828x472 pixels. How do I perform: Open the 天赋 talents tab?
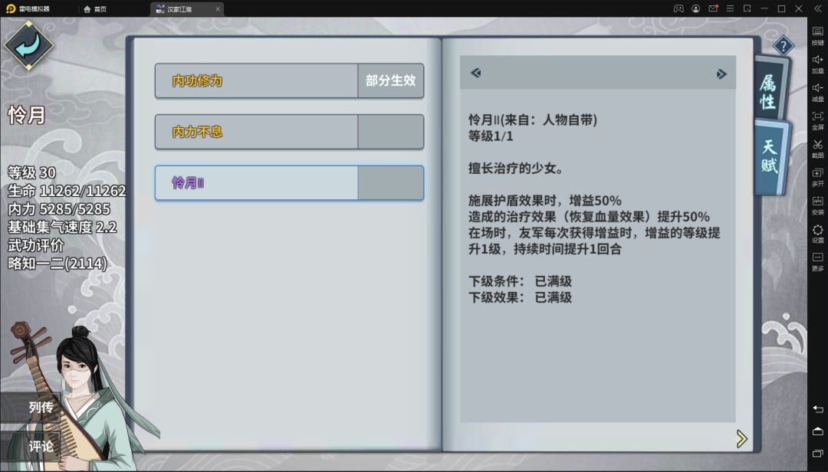coord(771,157)
